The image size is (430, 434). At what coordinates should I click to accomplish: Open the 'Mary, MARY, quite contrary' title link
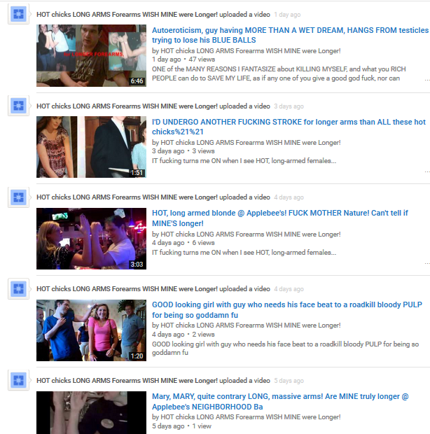pyautogui.click(x=280, y=401)
